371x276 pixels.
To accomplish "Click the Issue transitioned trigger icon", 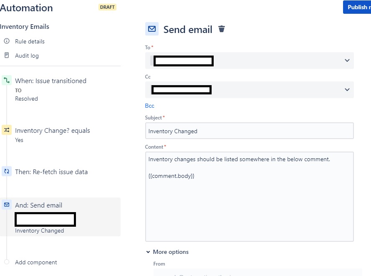I will (7, 80).
